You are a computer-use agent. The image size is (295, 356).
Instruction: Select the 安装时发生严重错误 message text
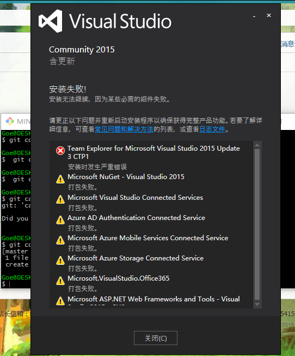coord(97,167)
